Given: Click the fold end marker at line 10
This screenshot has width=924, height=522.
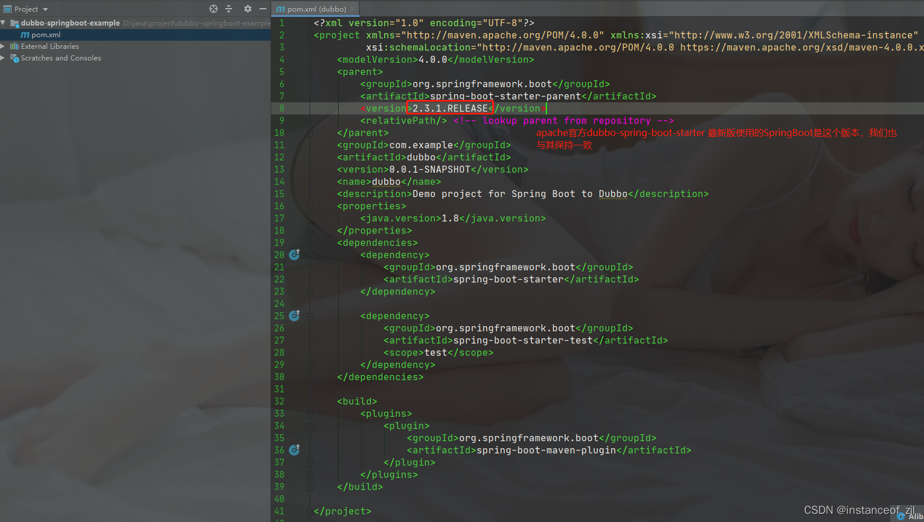Looking at the screenshot, I should click(310, 133).
